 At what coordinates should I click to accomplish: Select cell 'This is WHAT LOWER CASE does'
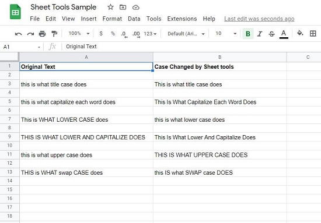coord(86,119)
